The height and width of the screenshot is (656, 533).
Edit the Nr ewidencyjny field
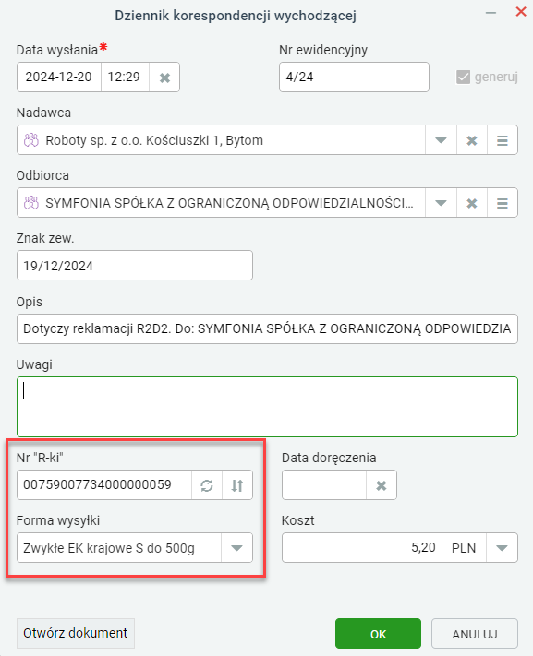click(x=354, y=77)
